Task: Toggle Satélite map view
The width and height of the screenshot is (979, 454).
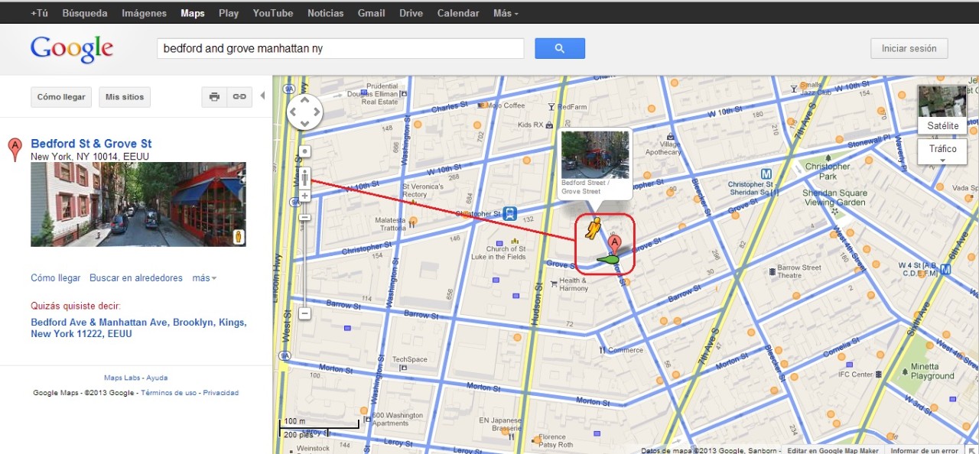Action: point(942,109)
